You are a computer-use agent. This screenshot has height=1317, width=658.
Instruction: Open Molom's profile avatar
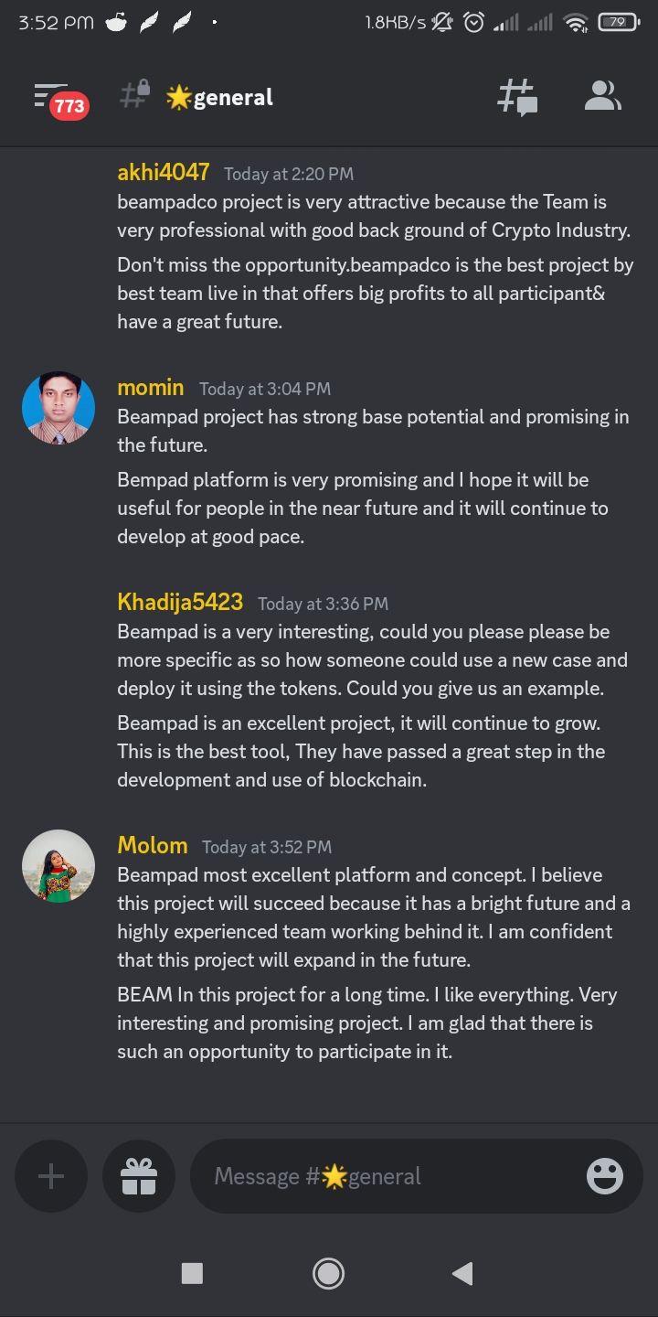pyautogui.click(x=58, y=866)
